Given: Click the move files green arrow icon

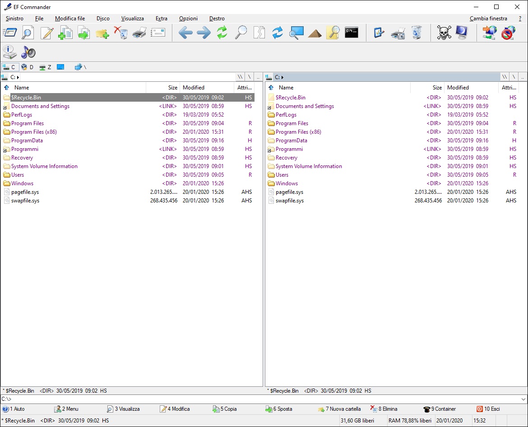Looking at the screenshot, I should click(x=84, y=33).
